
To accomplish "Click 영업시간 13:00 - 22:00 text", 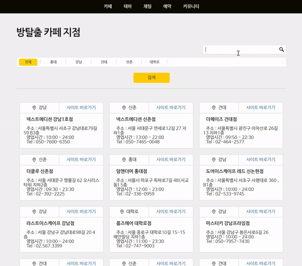I will [140, 137].
